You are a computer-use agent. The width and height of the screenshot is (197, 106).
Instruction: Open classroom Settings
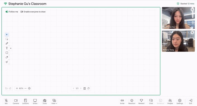coord(180,101)
